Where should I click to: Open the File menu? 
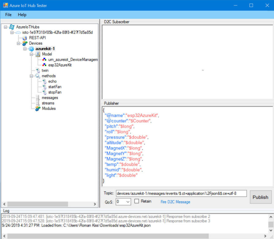8,15
